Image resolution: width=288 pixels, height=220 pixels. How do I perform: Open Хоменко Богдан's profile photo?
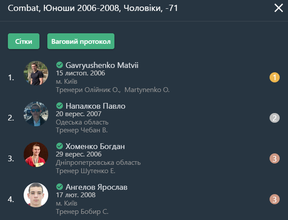click(36, 154)
